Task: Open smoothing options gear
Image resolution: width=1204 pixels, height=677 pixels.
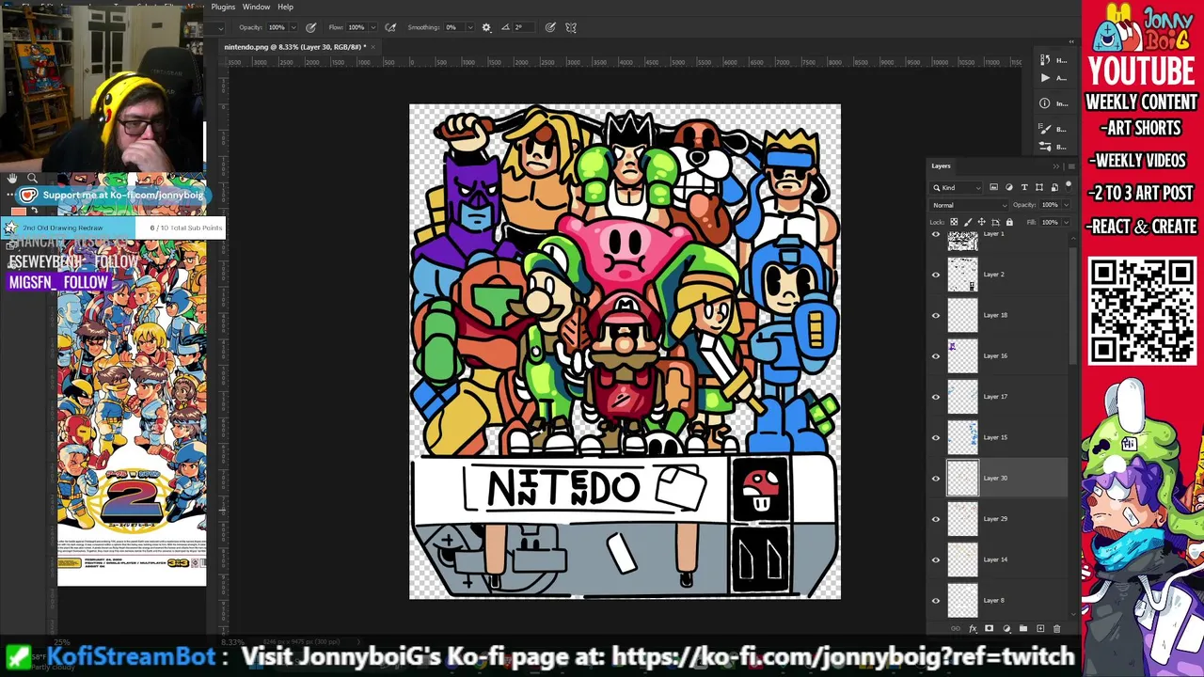Action: (x=486, y=27)
